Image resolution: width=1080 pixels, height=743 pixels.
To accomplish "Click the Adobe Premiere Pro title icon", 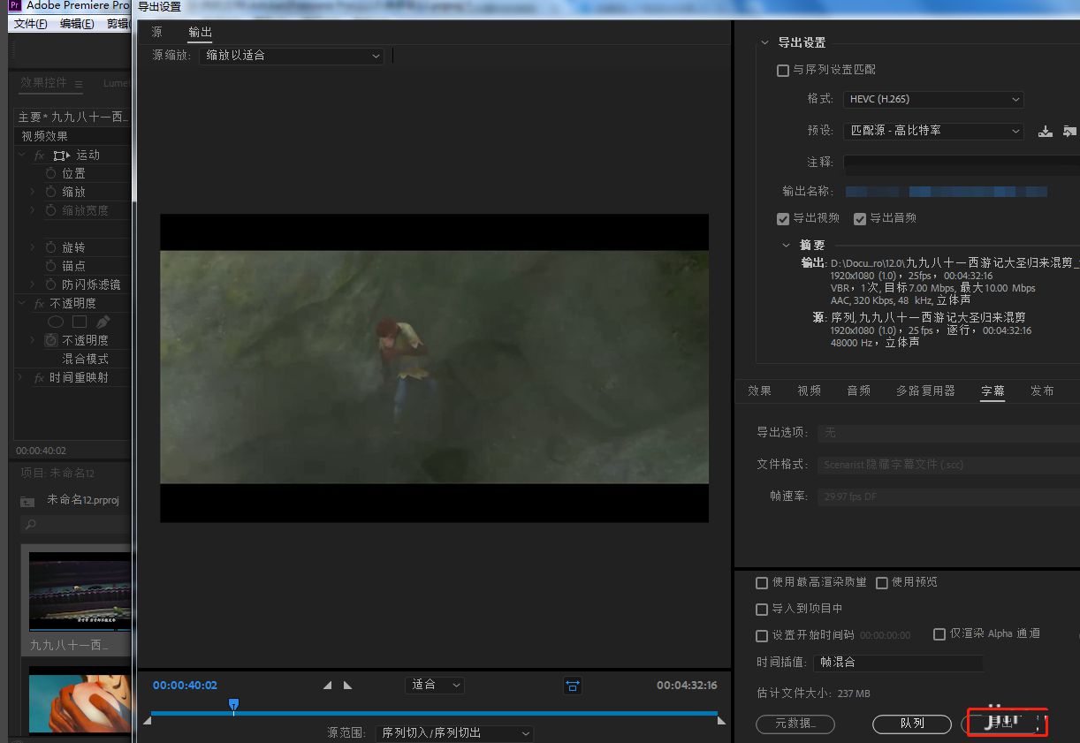I will 14,5.
